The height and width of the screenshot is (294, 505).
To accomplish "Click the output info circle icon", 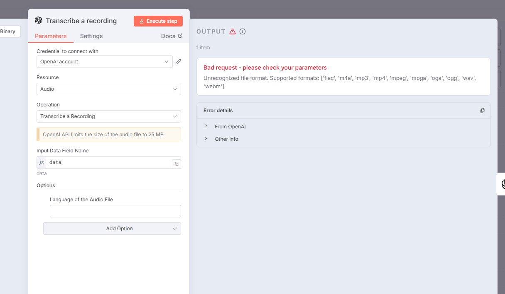I will point(243,31).
